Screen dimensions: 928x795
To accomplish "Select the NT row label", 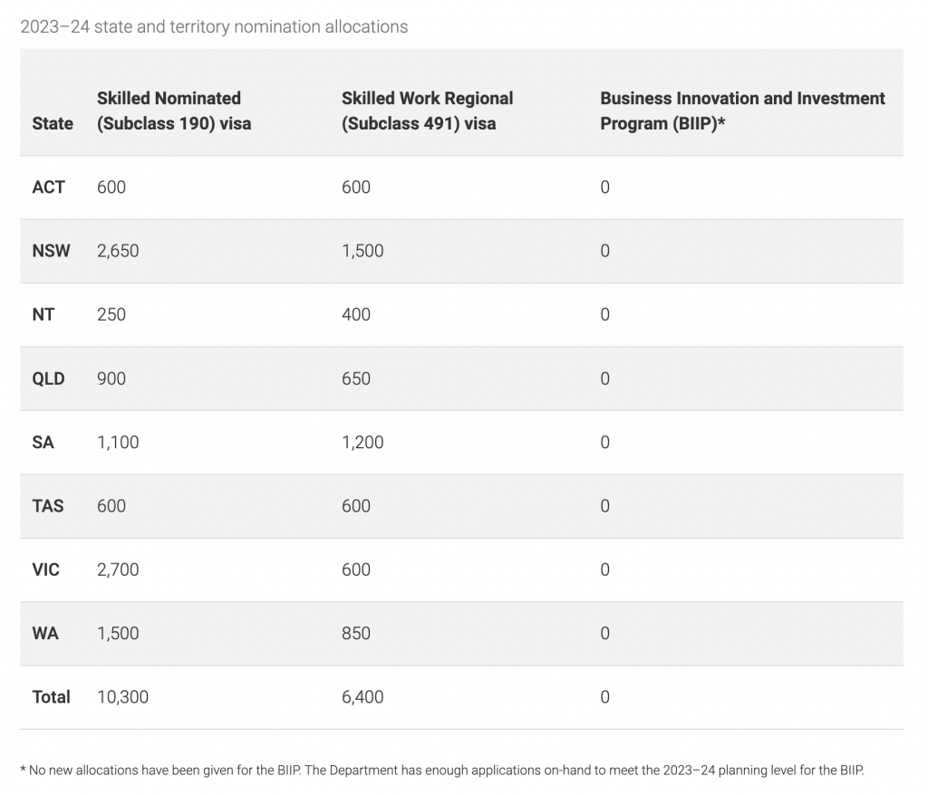I will point(43,314).
